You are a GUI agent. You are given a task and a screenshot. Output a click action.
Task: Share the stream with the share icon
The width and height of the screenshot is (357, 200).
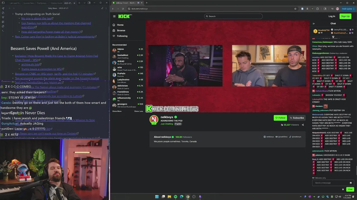[x=303, y=125]
